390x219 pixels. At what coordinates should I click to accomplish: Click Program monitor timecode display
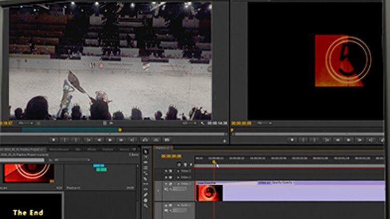(x=241, y=123)
